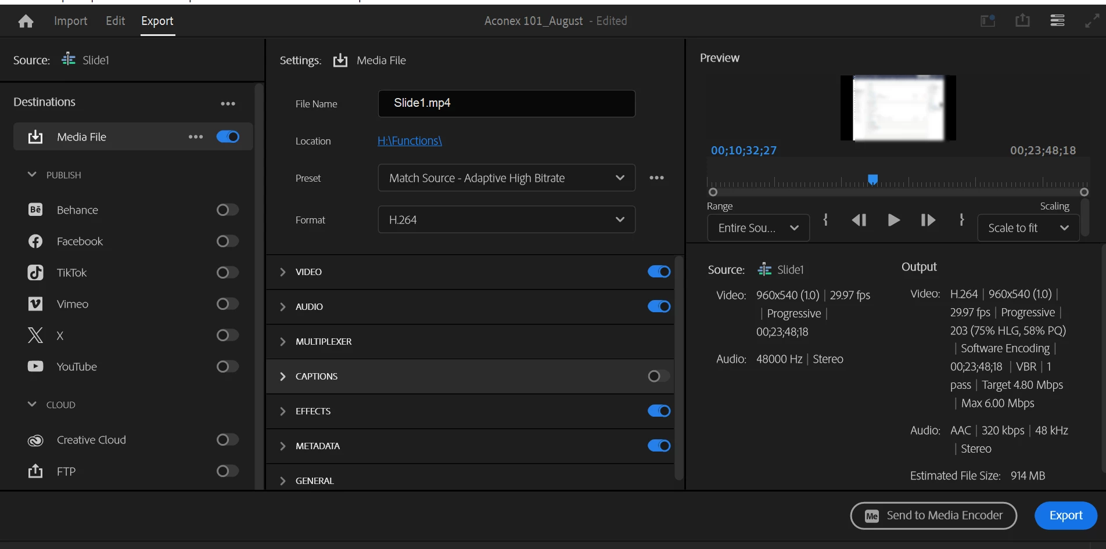Disable the EFFECTS toggle
Image resolution: width=1106 pixels, height=549 pixels.
click(659, 411)
